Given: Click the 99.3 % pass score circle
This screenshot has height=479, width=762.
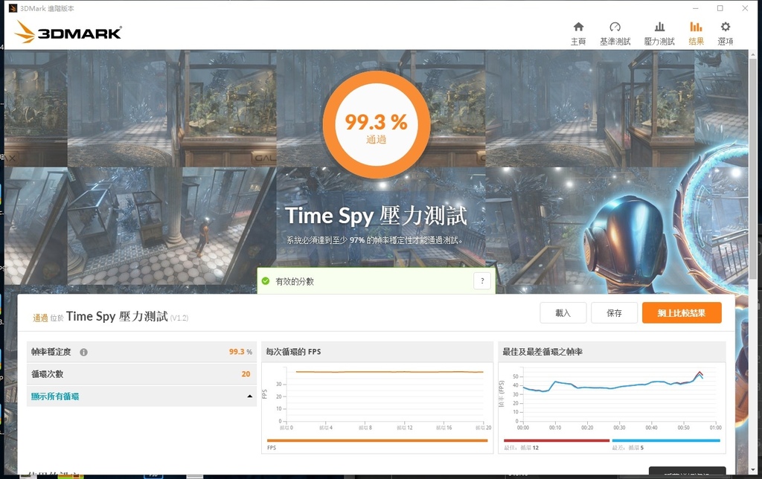Looking at the screenshot, I should (x=376, y=126).
